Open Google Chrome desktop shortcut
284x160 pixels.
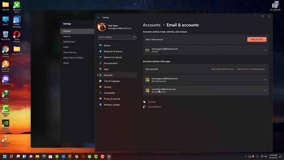point(6,51)
